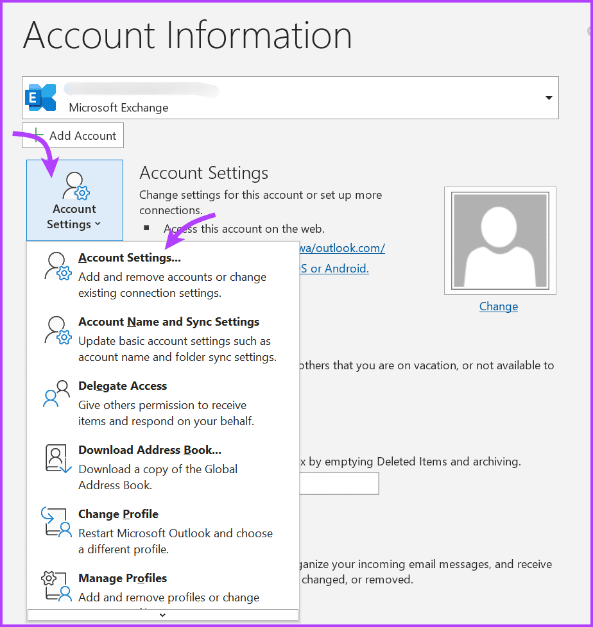Viewport: 593px width, 627px height.
Task: Click 'Add and remove accounts or change' description
Action: point(172,277)
